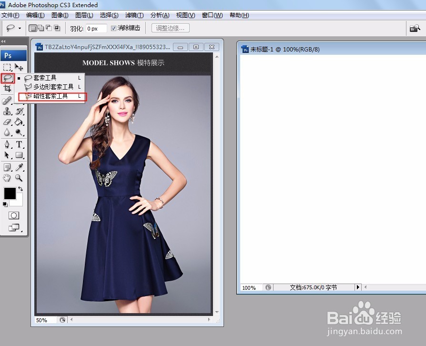Select the Horizontal Type tool
Viewport: 426px width, 346px height.
[x=19, y=144]
